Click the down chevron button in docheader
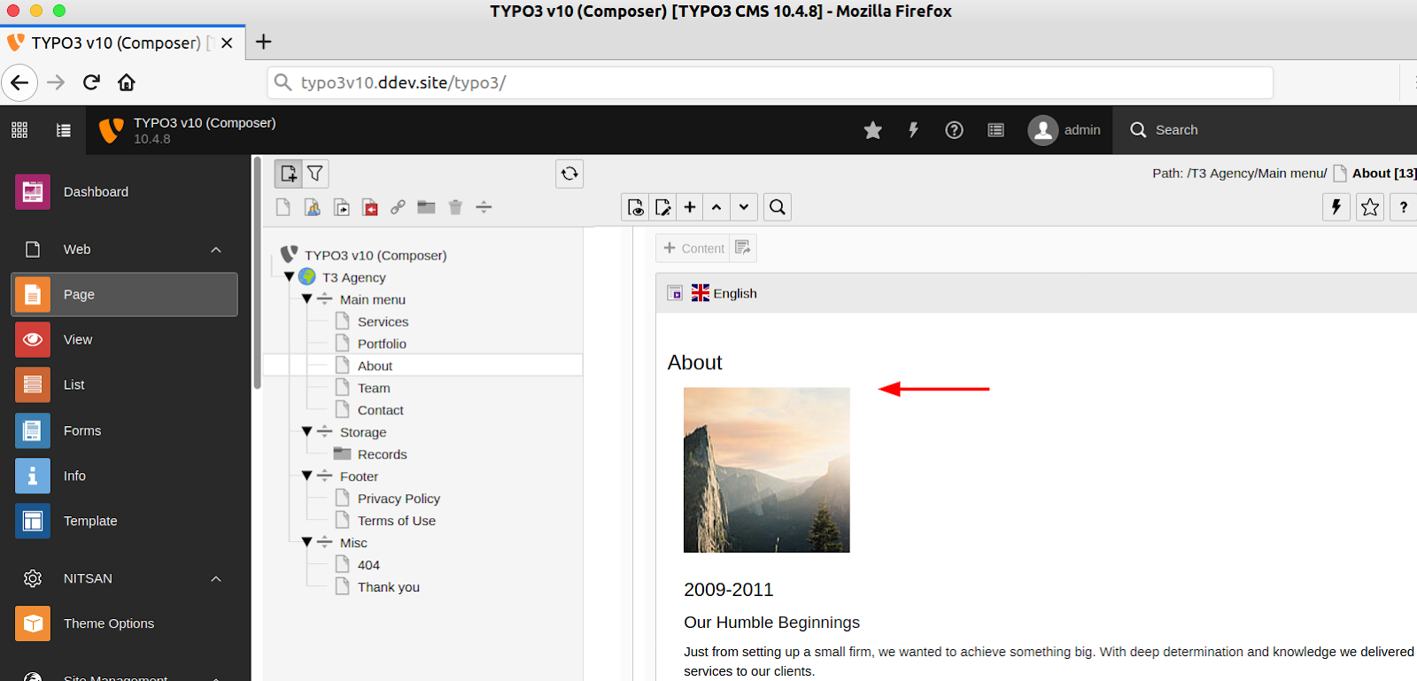Image resolution: width=1417 pixels, height=681 pixels. (744, 207)
